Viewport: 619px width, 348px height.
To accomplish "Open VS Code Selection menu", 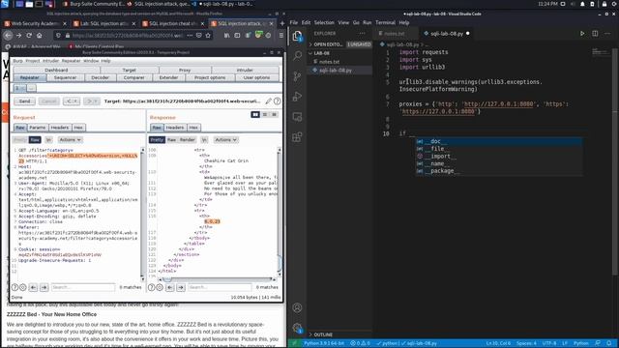I will pyautogui.click(x=324, y=22).
